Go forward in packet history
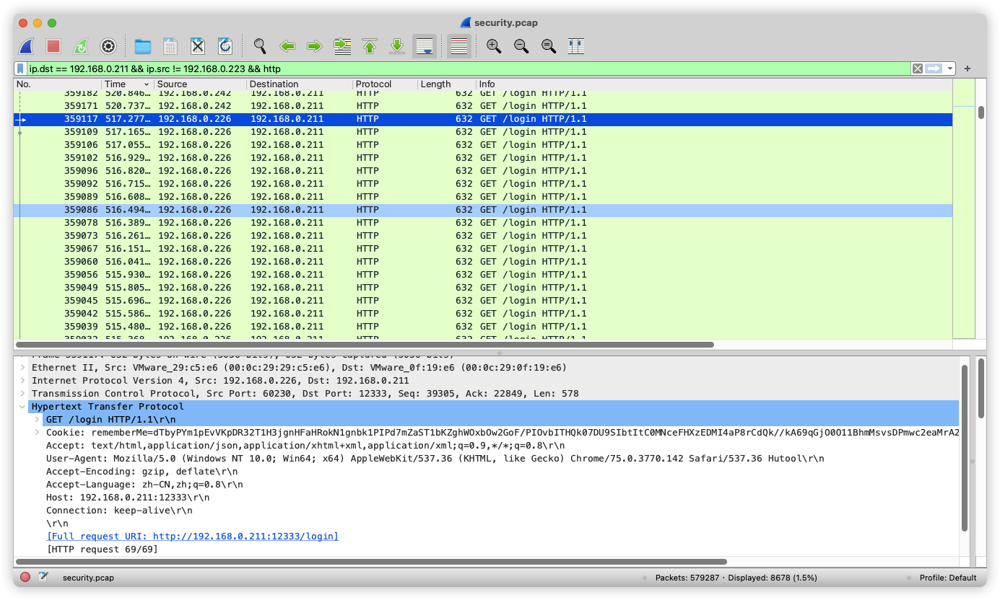 pyautogui.click(x=315, y=46)
